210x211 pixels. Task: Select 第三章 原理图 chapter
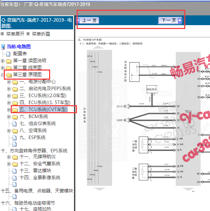point(28,74)
